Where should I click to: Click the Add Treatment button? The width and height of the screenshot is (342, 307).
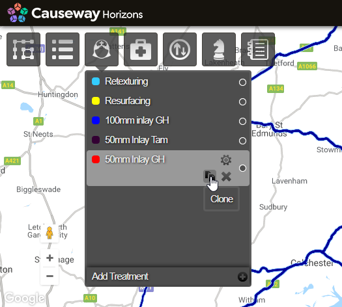coord(168,276)
